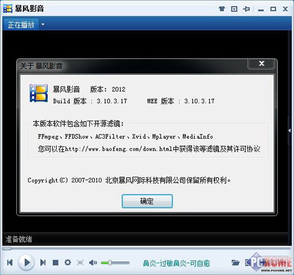Open the 鼻炎-过敏鼻炎-可自愈 ad link
The image size is (294, 275).
(x=176, y=263)
